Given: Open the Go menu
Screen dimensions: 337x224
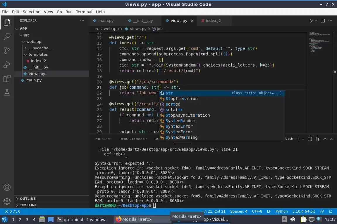Looking at the screenshot, I should click(x=59, y=12).
